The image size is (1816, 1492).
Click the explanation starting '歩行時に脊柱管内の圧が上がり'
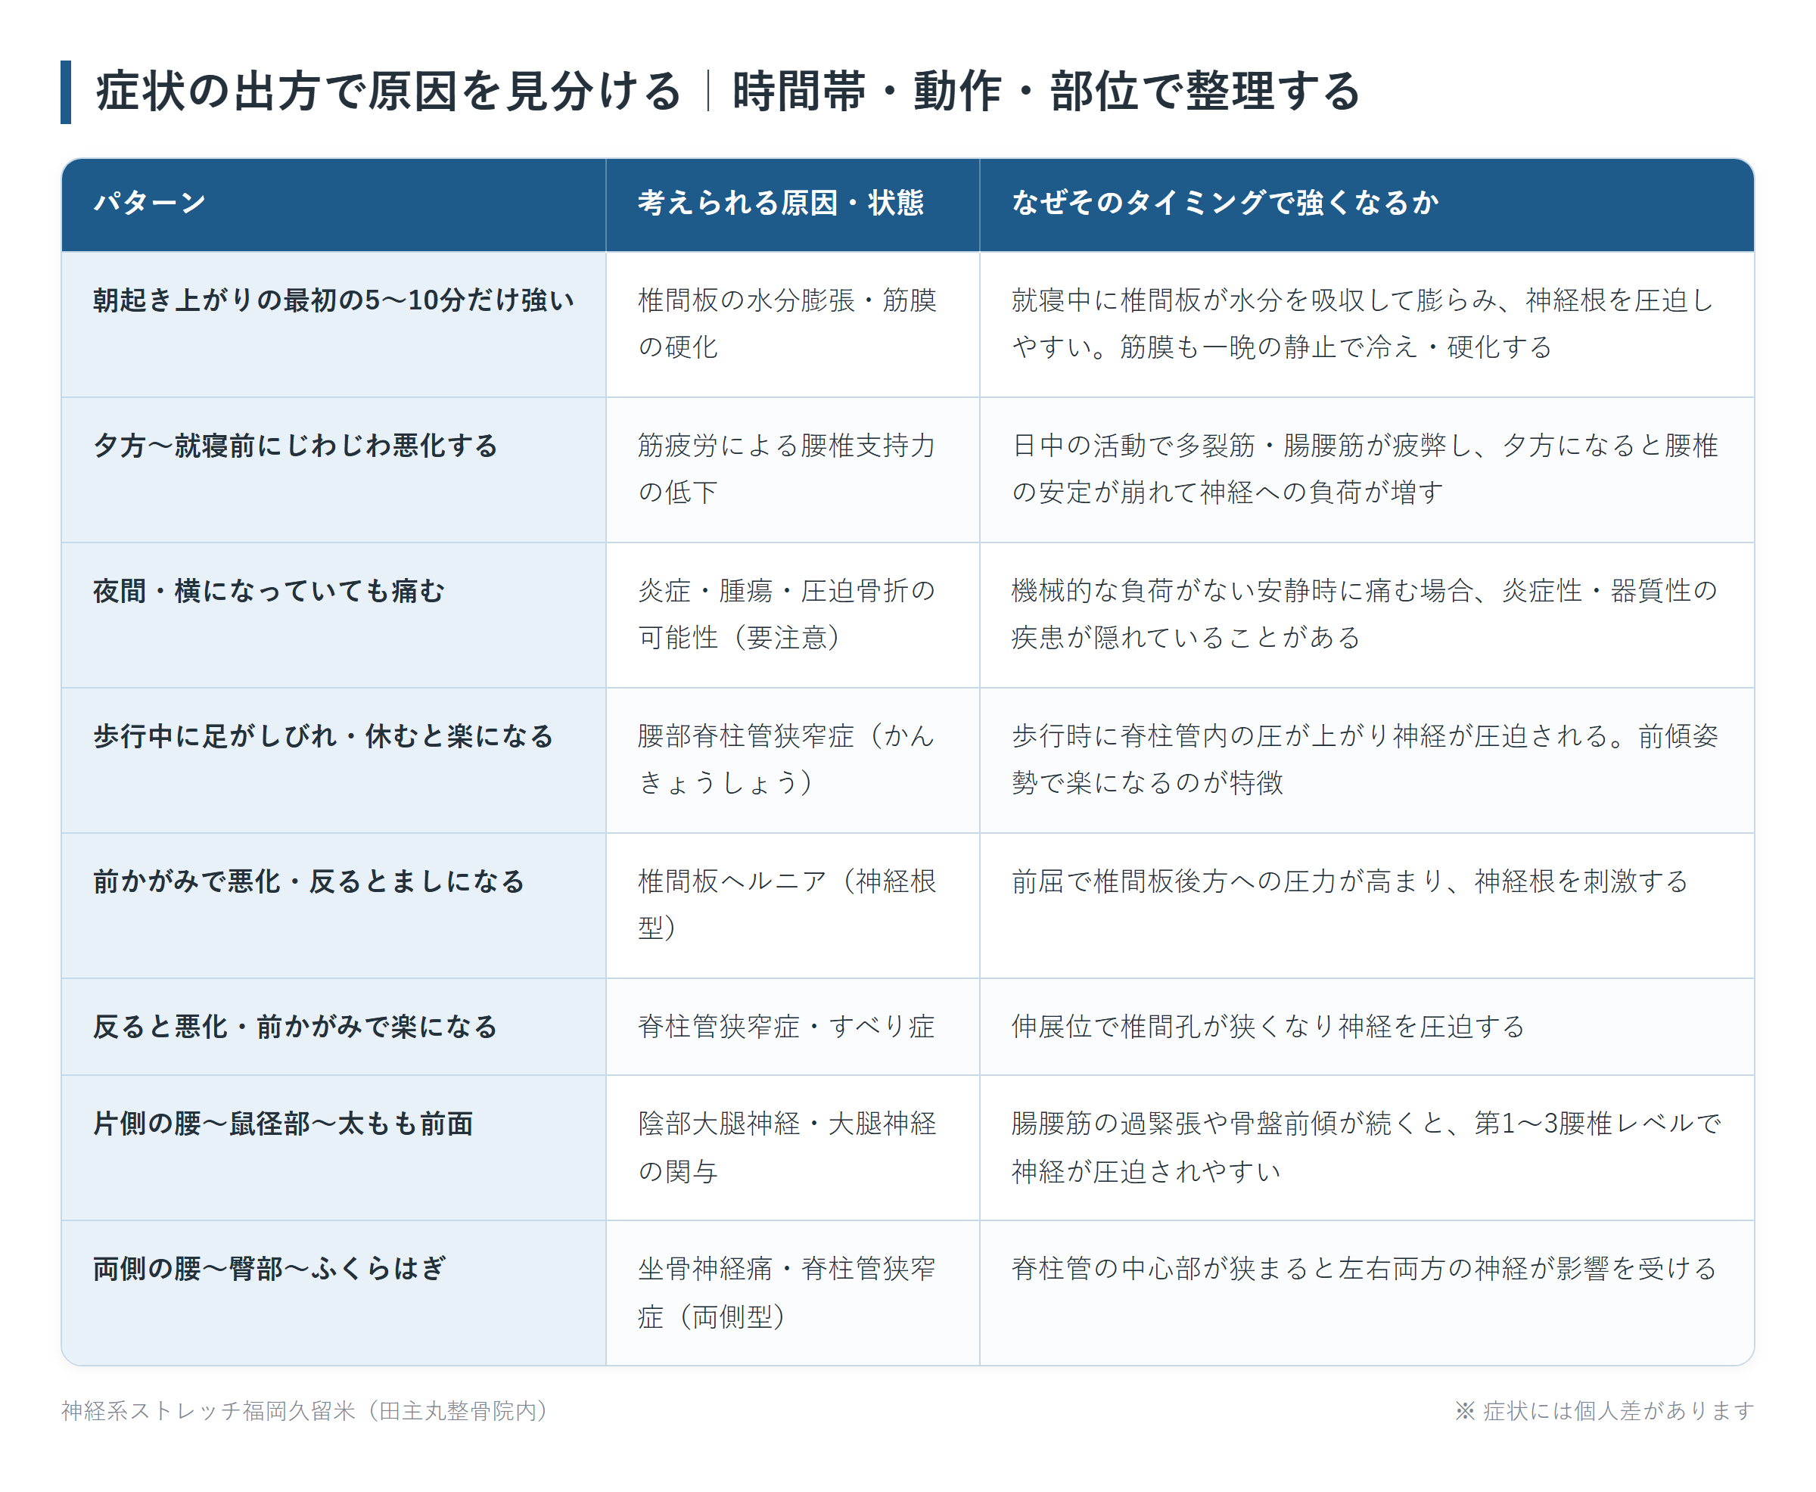[x=1367, y=760]
